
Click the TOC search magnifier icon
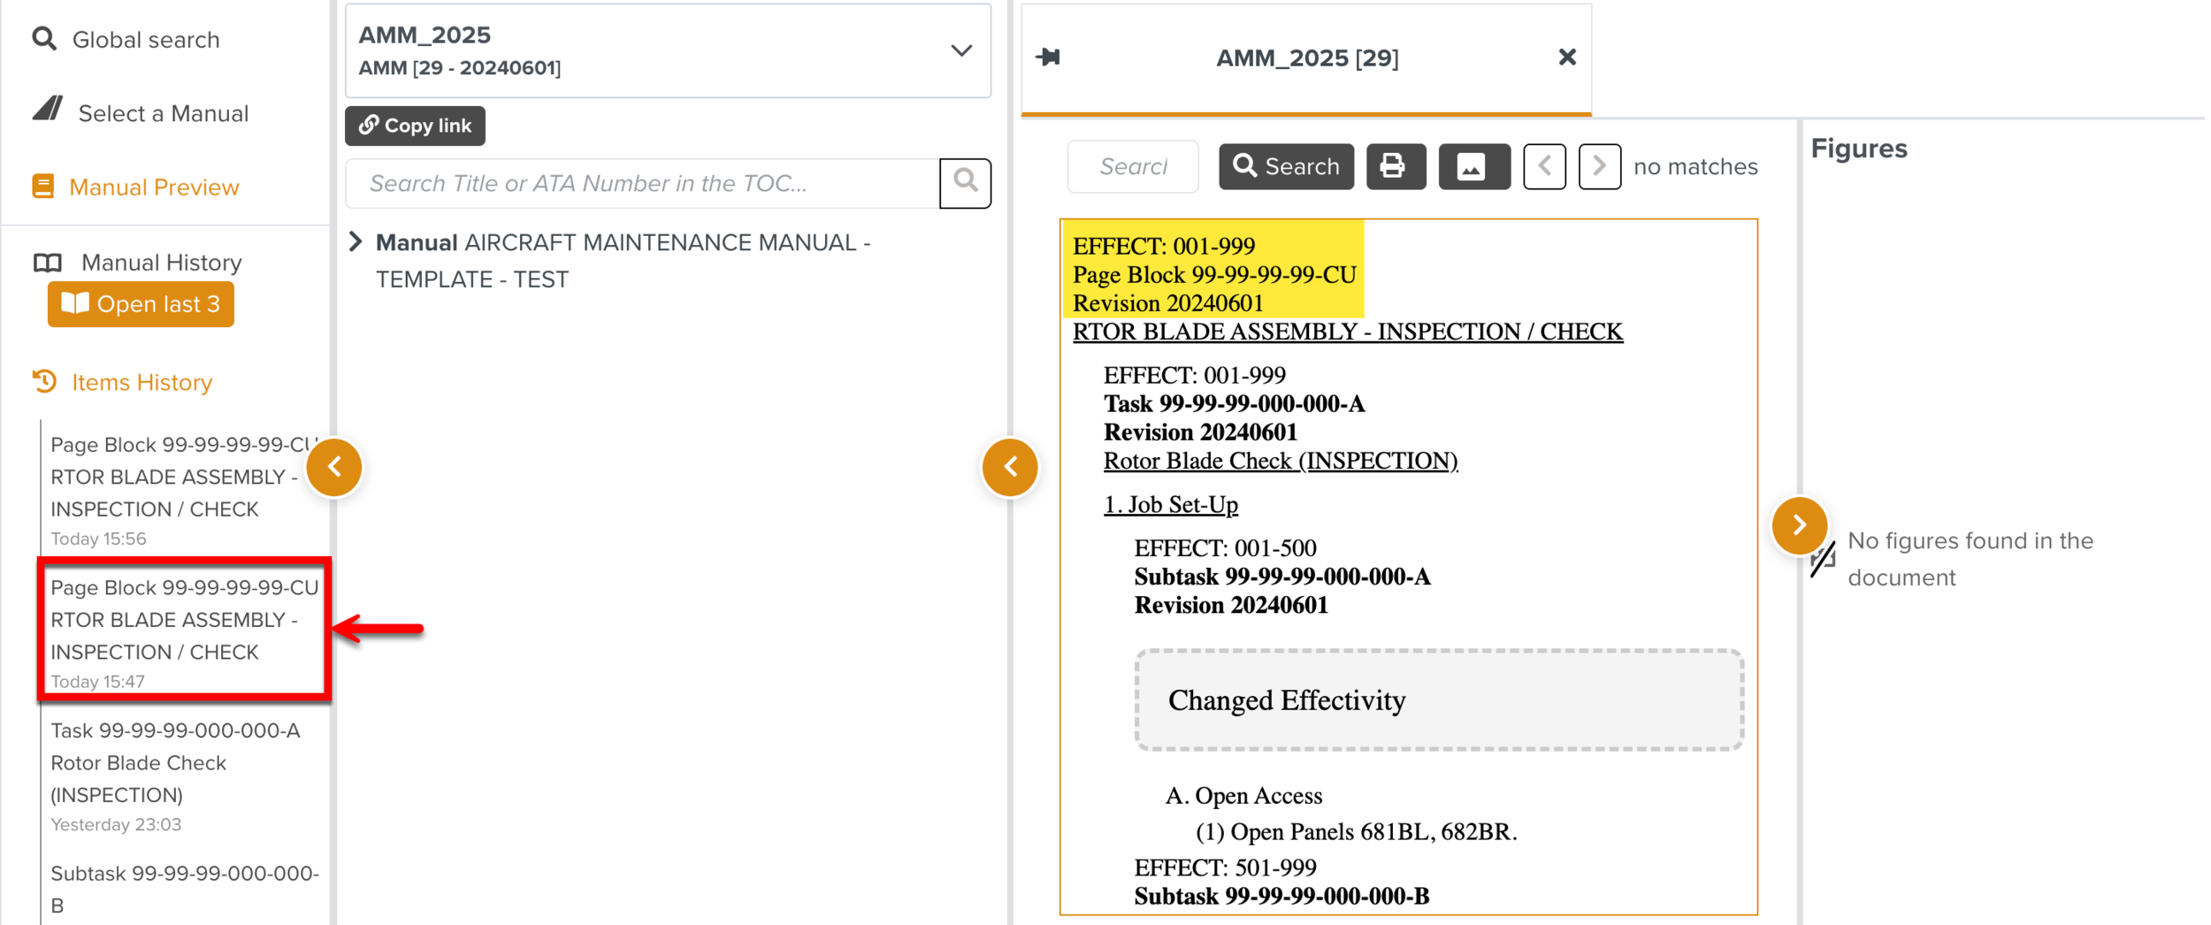(x=965, y=183)
